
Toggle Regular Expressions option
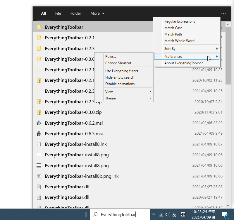(x=187, y=21)
